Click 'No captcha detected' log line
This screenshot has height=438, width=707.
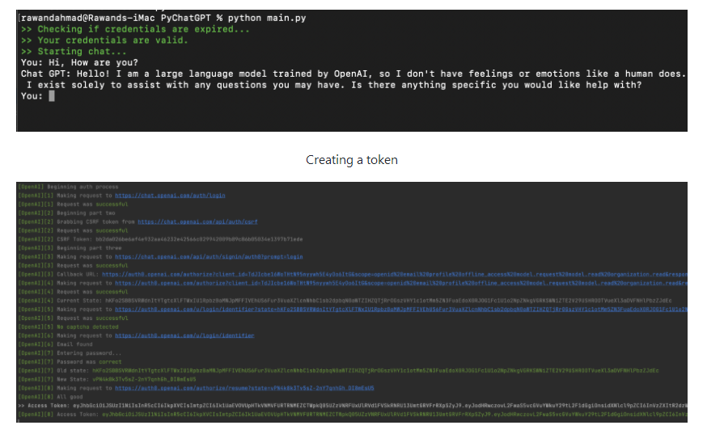pyautogui.click(x=68, y=327)
